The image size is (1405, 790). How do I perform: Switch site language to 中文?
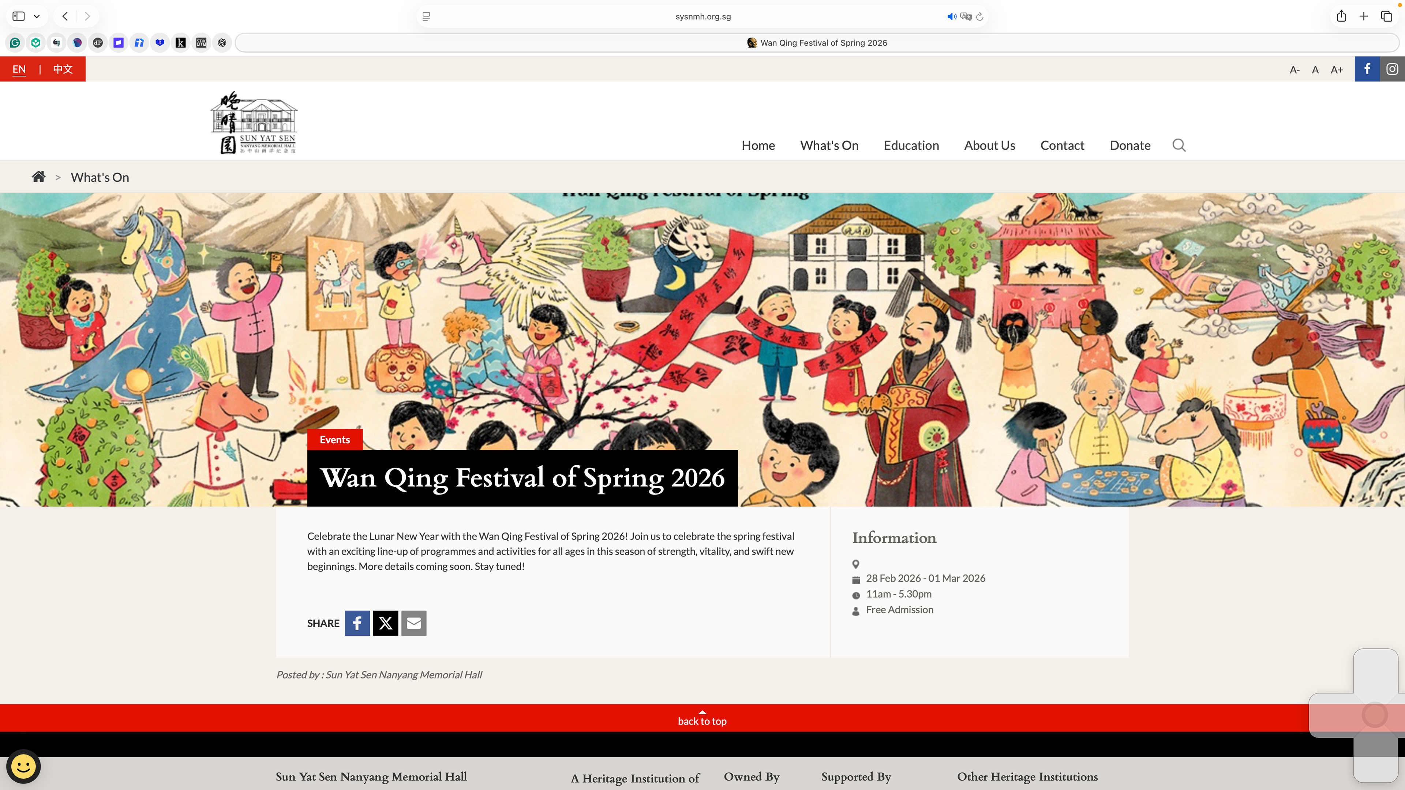pos(63,69)
